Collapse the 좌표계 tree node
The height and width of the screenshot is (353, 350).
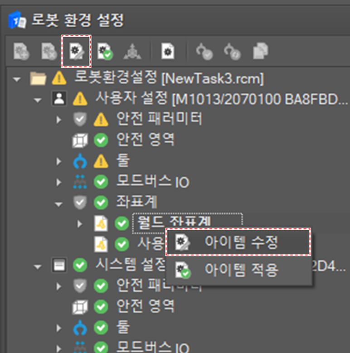58,203
